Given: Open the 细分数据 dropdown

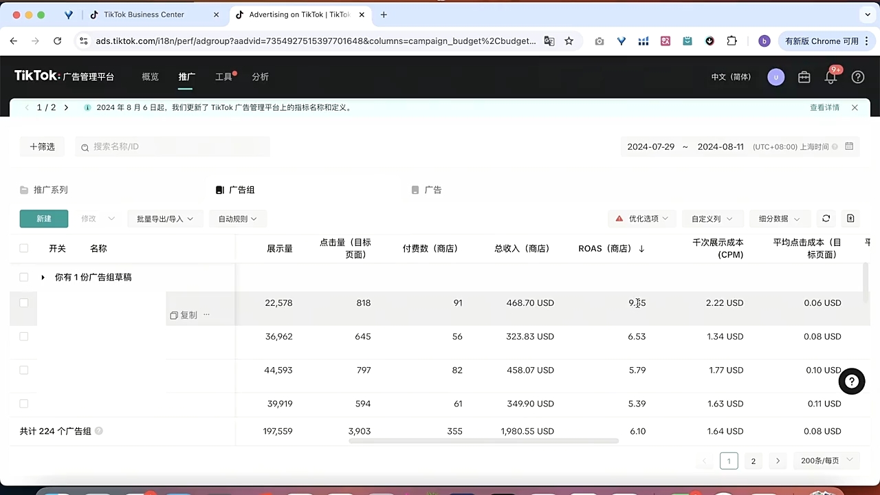Looking at the screenshot, I should 778,218.
